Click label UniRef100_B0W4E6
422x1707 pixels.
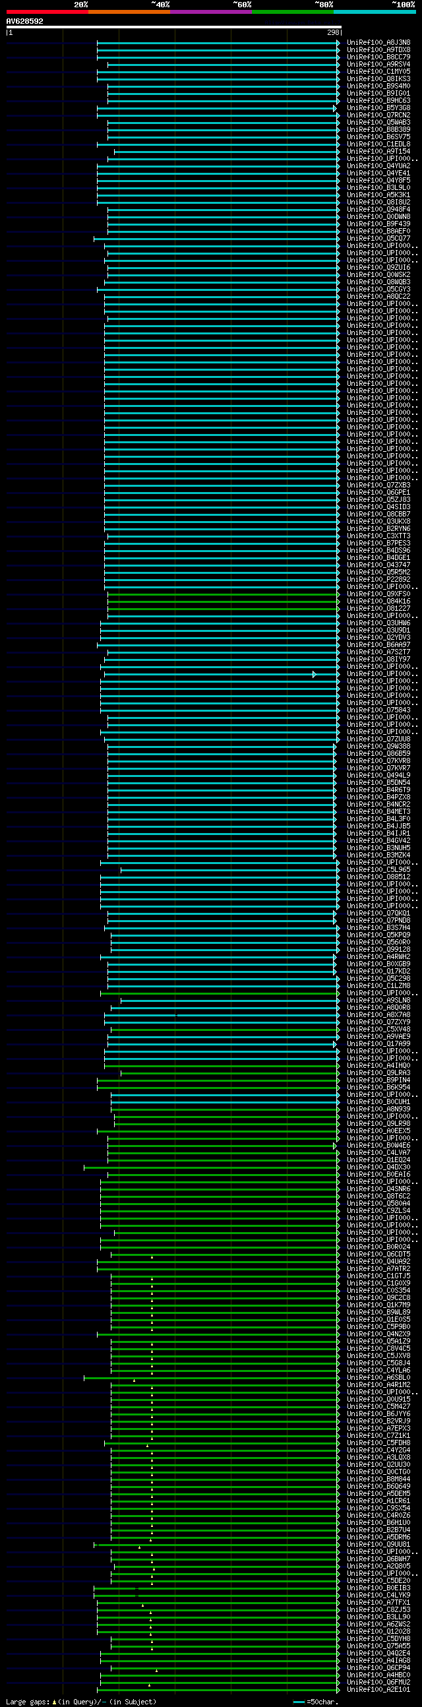pos(378,1146)
